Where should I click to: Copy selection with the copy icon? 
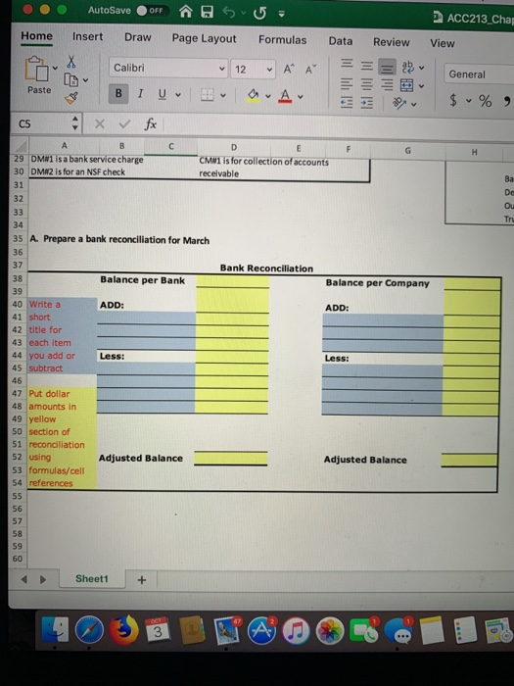tap(71, 79)
